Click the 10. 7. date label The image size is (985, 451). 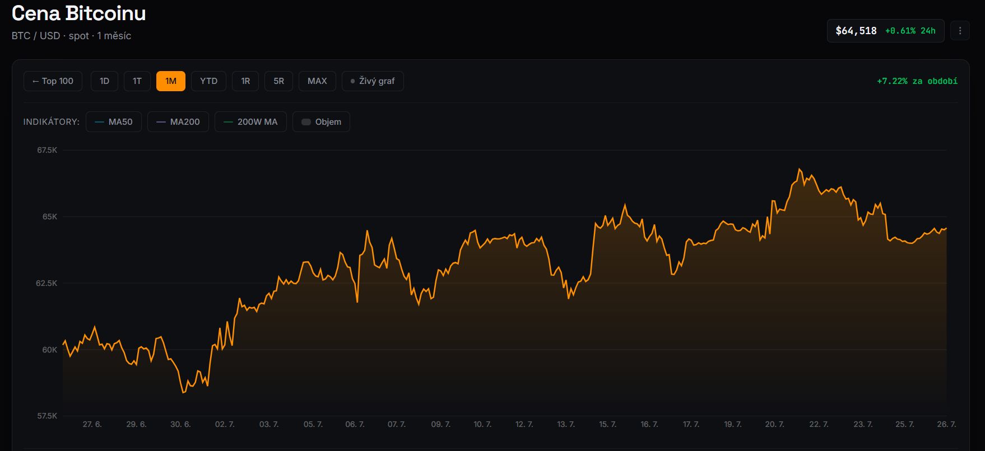(482, 425)
